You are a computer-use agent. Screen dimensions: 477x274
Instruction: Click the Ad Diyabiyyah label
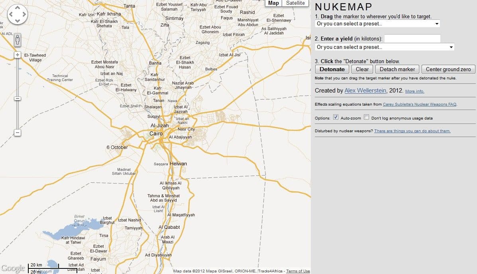point(158,255)
